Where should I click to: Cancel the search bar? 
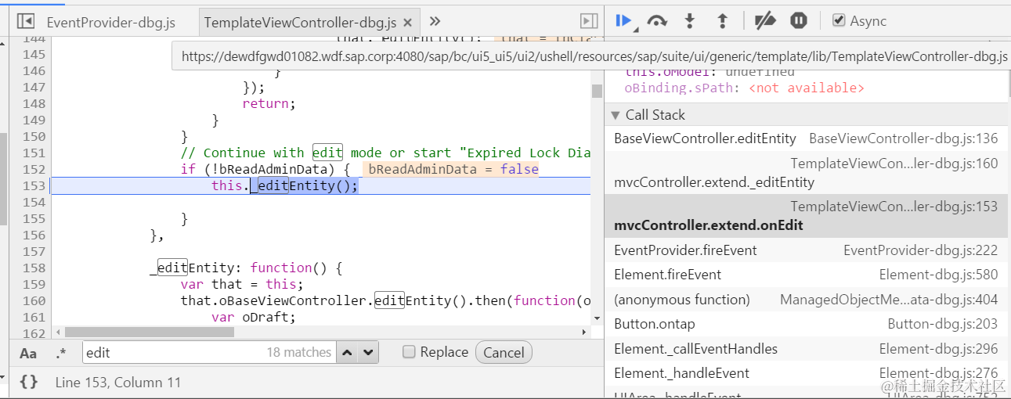tap(504, 352)
